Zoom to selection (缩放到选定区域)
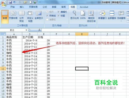Viewport: 129px width, 98px height. tap(91, 16)
